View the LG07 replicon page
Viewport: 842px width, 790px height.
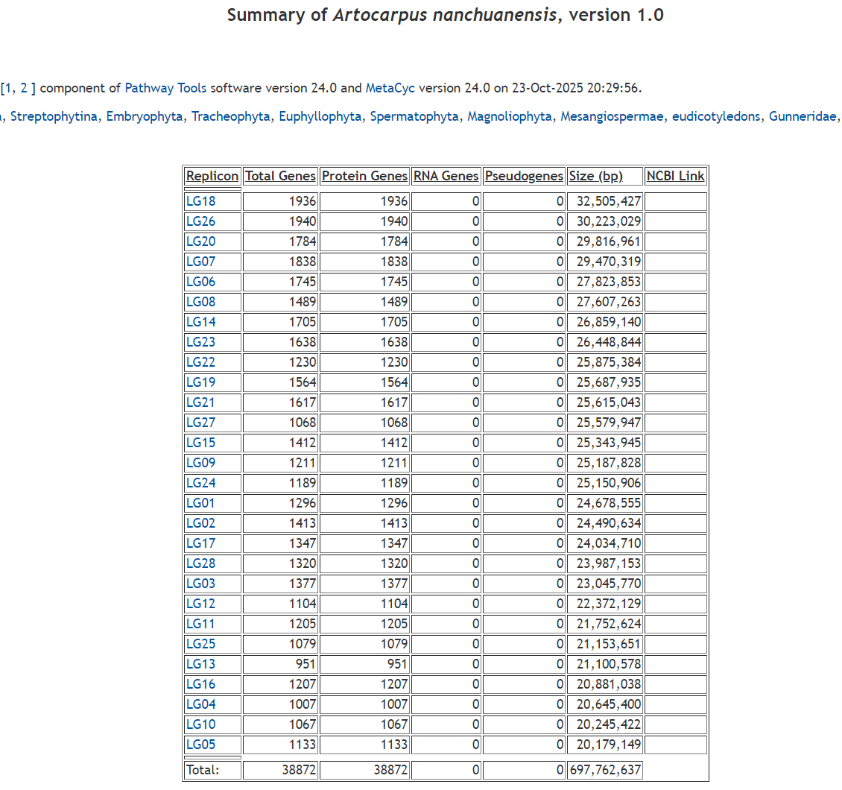[200, 262]
